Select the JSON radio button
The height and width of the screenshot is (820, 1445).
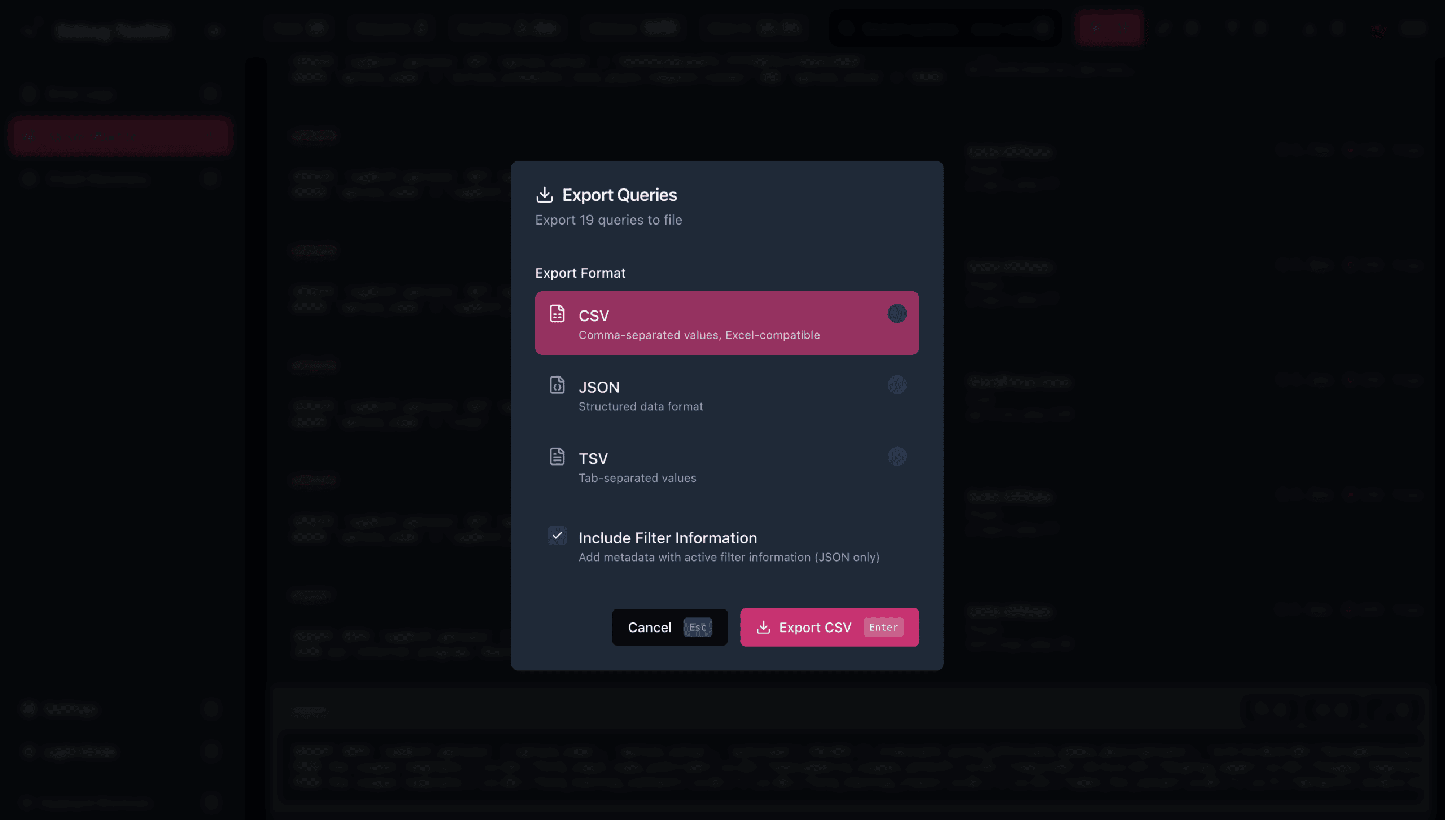897,385
